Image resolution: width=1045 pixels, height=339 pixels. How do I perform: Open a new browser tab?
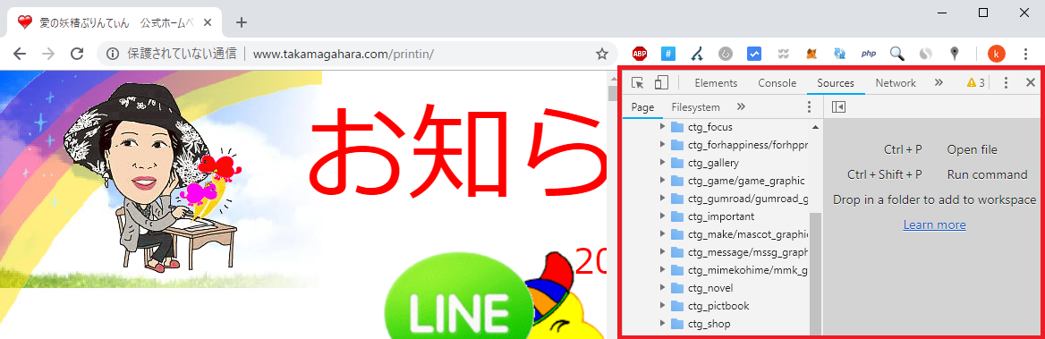242,22
